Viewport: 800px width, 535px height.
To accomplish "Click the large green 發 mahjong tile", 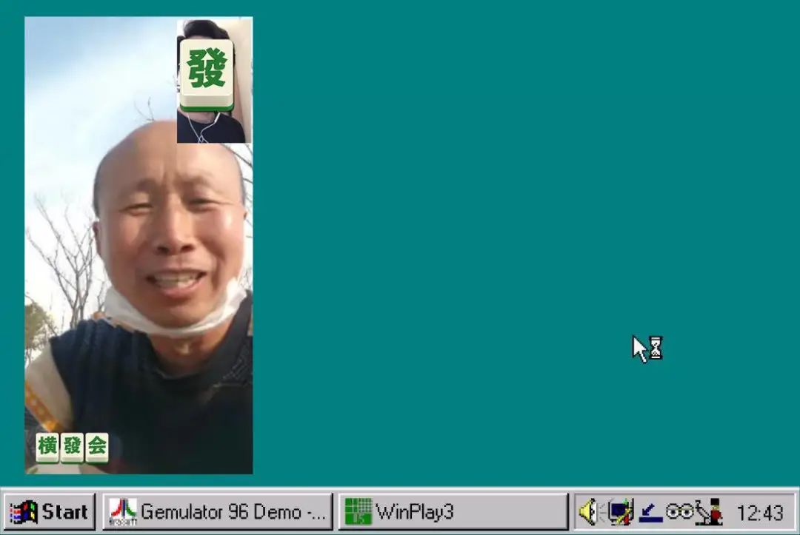I will (x=207, y=75).
